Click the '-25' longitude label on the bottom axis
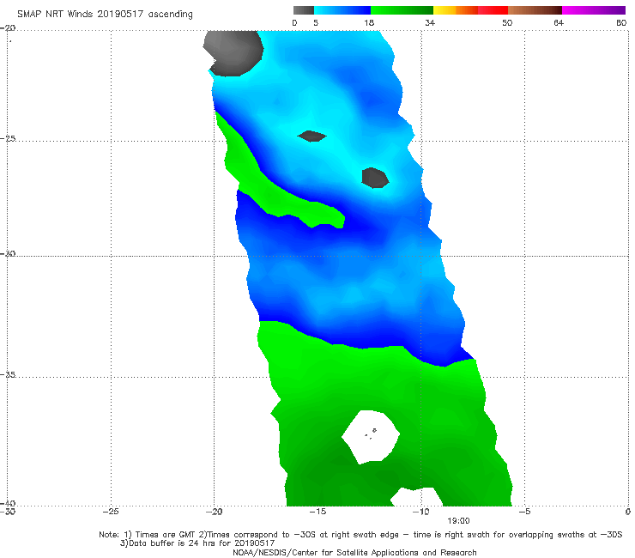The height and width of the screenshot is (558, 635). pyautogui.click(x=111, y=512)
